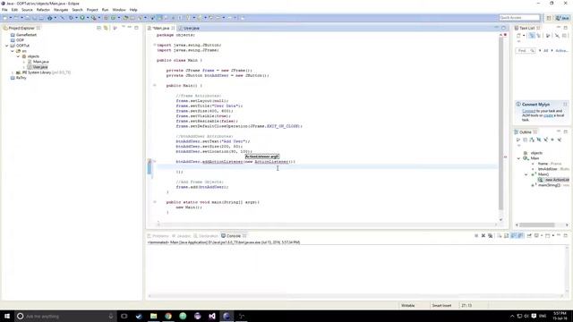Image resolution: width=573 pixels, height=322 pixels.
Task: Click the New Task icon in Task List
Action: pos(518,36)
